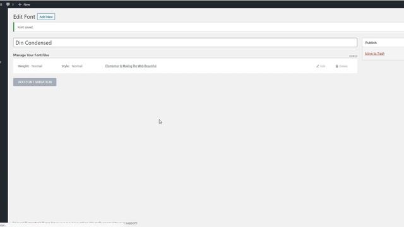Screen dimensions: 404x227
Task: Click the Move to Trash link
Action: coord(374,54)
